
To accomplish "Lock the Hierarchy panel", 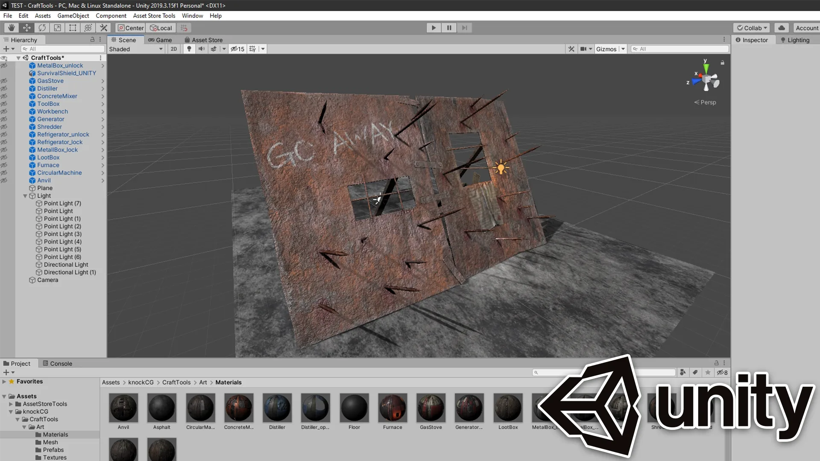I will 92,39.
